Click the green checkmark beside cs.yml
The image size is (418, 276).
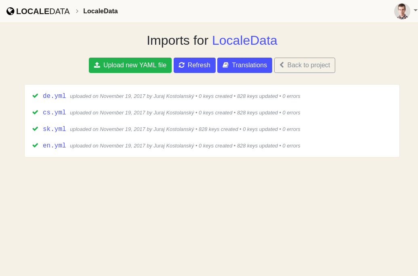click(x=35, y=112)
